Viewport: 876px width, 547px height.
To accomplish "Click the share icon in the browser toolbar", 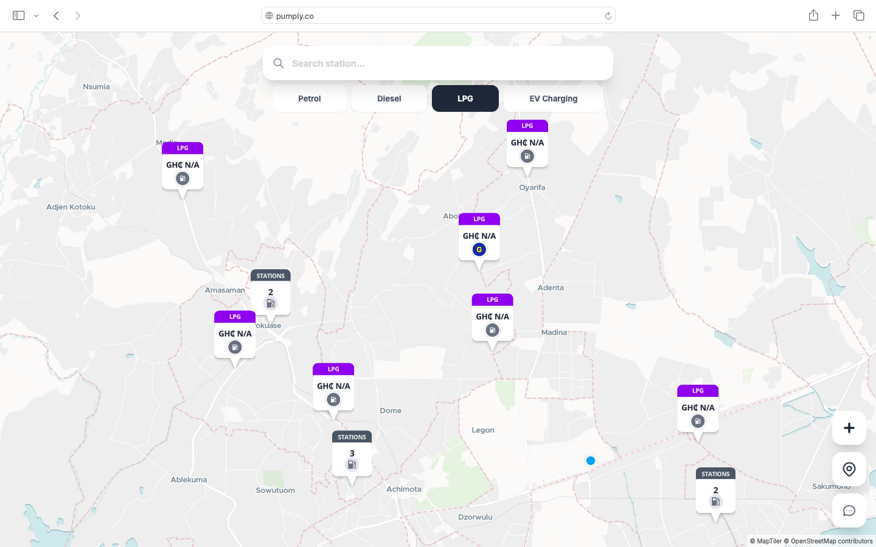I will click(x=813, y=15).
